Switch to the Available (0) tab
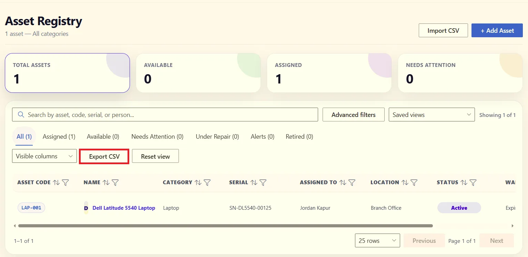The width and height of the screenshot is (528, 257). (x=103, y=137)
